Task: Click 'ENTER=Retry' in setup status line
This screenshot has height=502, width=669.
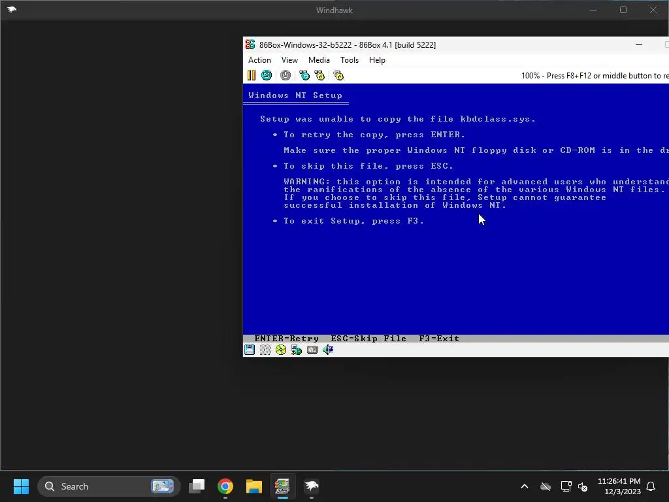Action: pos(286,339)
